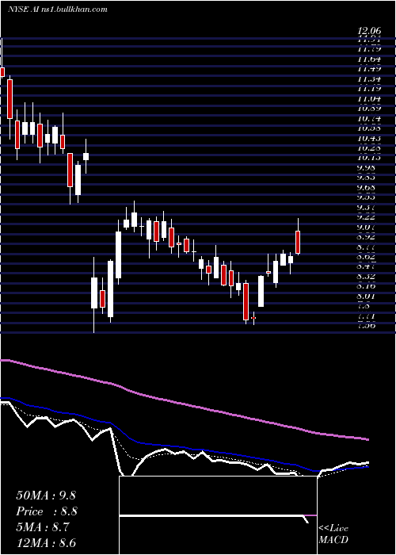Click the "NYSE AI ns1.bullkhan.com" header text

57,10
